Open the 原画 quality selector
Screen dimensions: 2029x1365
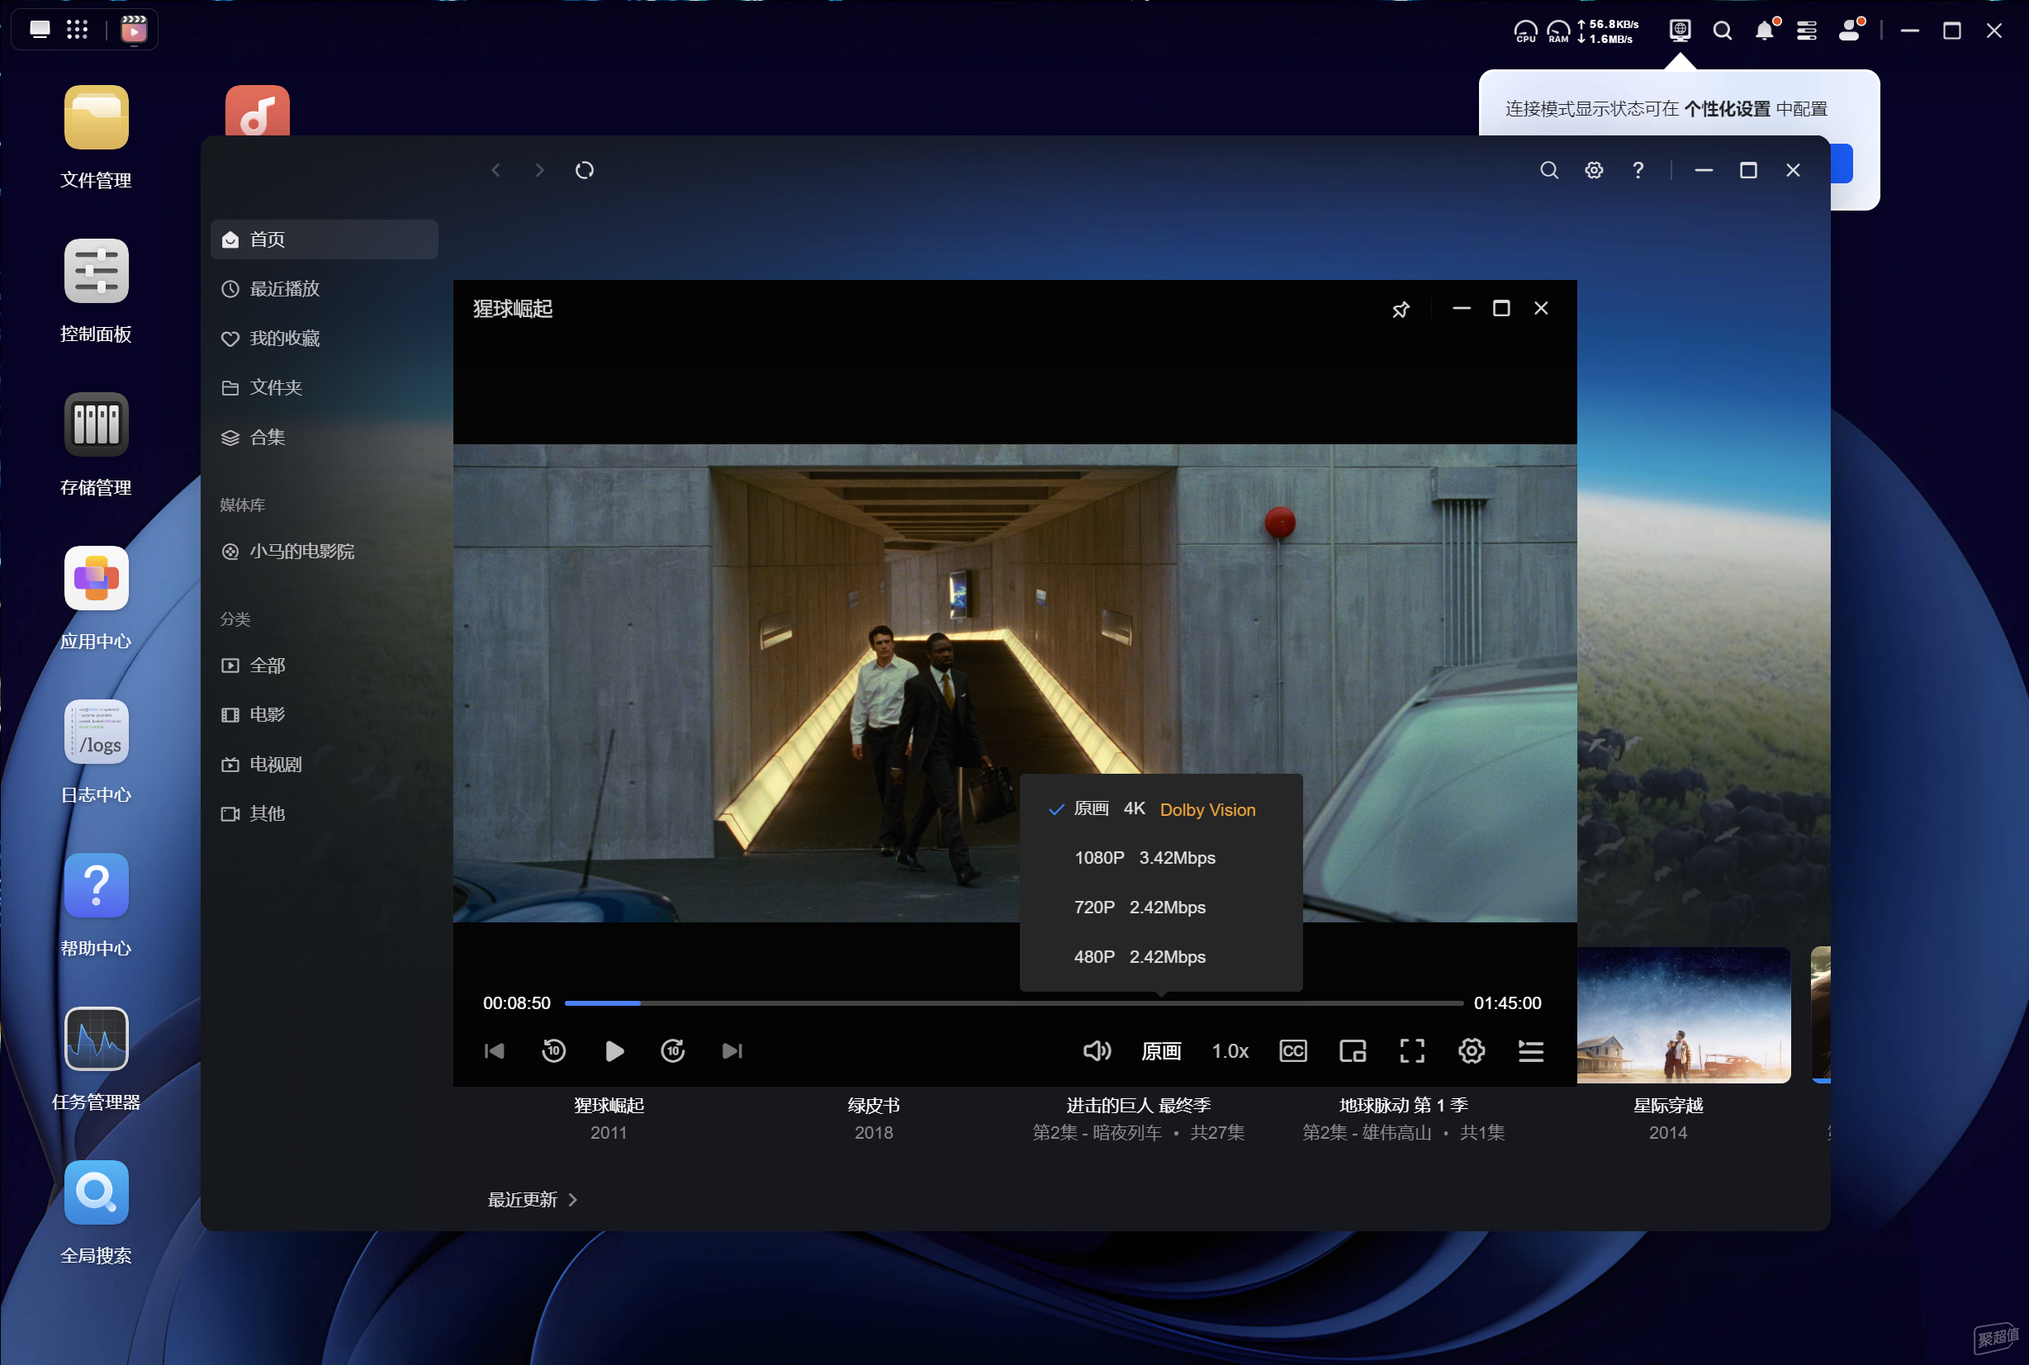tap(1161, 1050)
